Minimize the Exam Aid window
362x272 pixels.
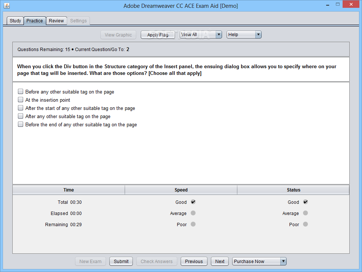coord(328,4)
